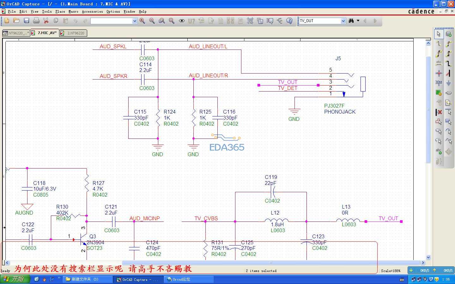Select the Place Bus Entry tool
Image resolution: width=455 pixels, height=284 pixels.
(449, 73)
